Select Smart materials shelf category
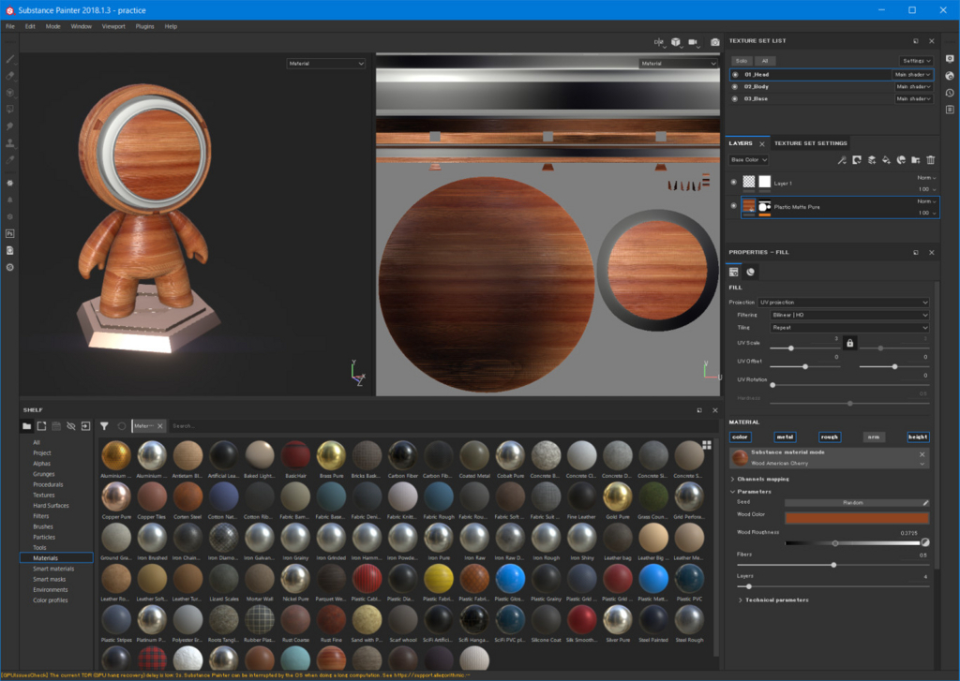 (53, 569)
